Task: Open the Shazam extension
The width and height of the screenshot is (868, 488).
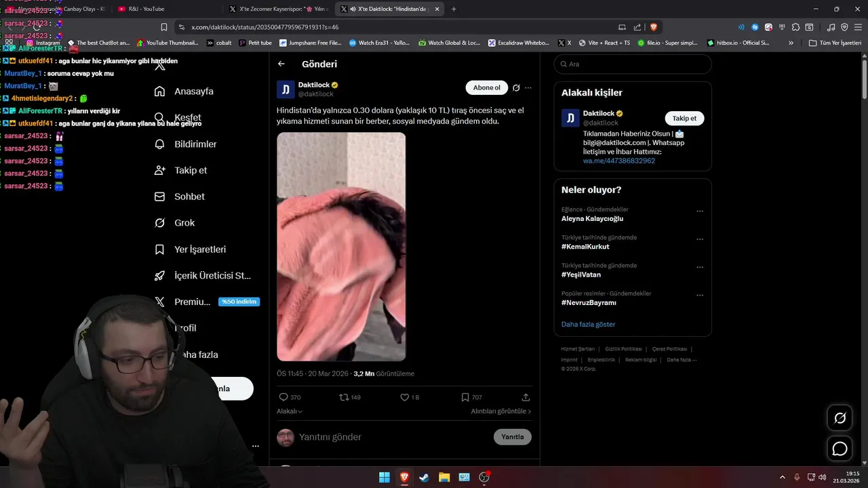Action: [755, 27]
